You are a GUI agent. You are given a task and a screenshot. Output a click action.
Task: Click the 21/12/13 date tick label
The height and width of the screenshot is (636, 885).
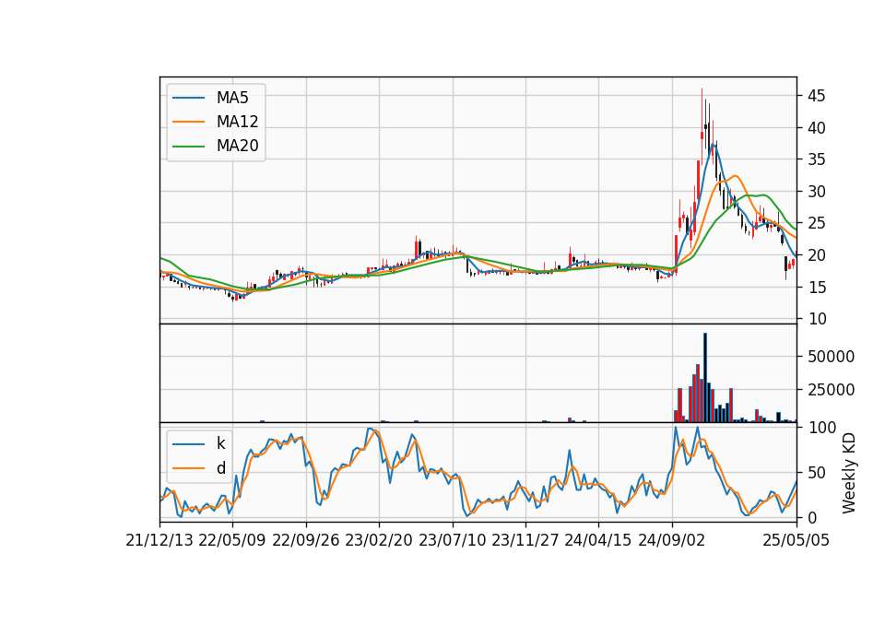point(159,540)
